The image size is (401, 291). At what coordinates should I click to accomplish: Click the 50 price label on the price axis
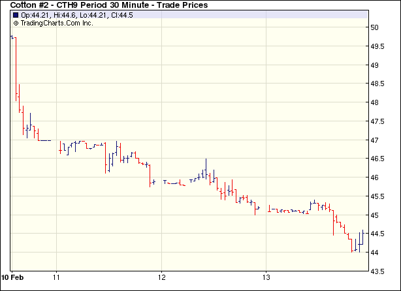(375, 27)
